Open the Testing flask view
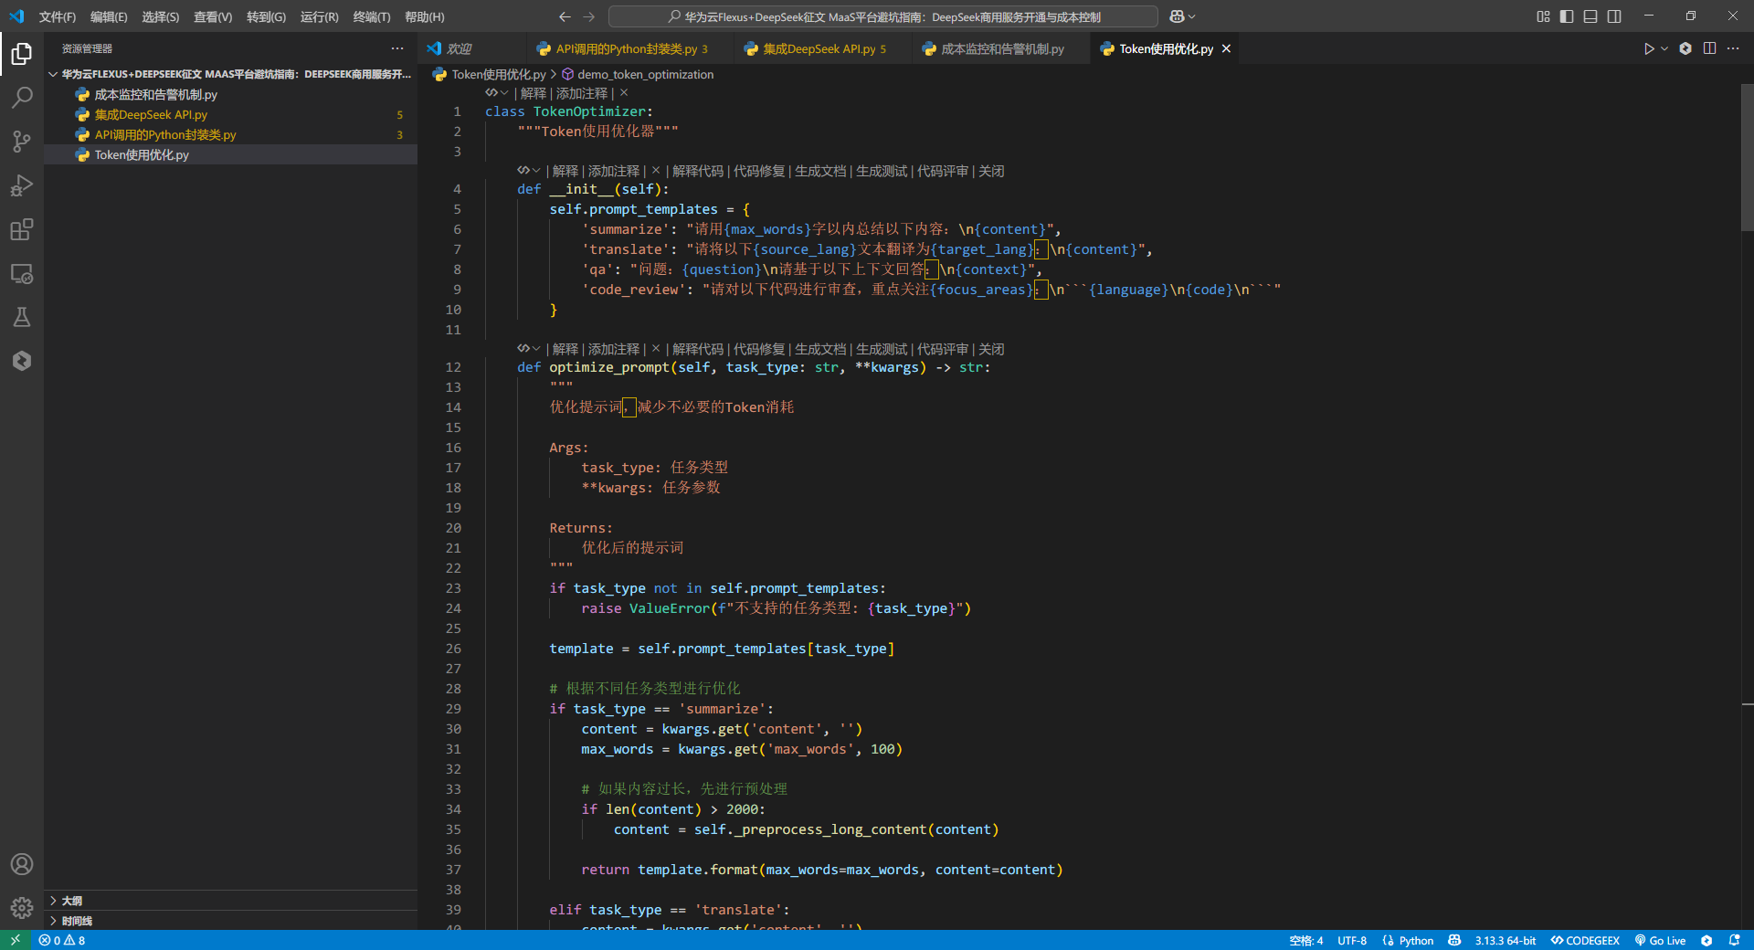1754x950 pixels. pos(22,317)
